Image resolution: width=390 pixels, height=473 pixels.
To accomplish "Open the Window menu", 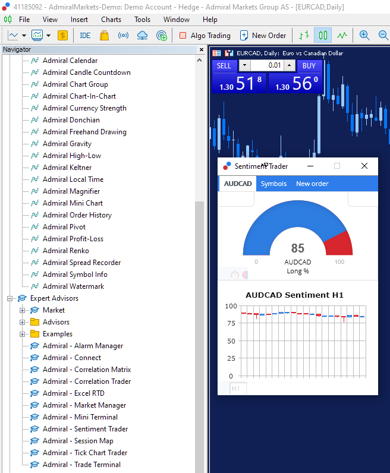I will pos(177,20).
